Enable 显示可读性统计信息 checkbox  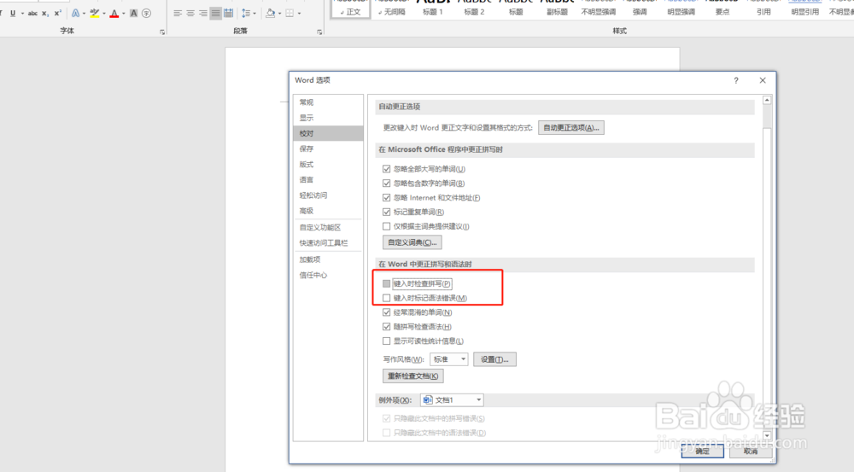(386, 341)
